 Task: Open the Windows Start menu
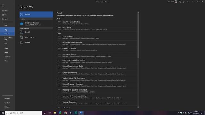pyautogui.click(x=3, y=113)
